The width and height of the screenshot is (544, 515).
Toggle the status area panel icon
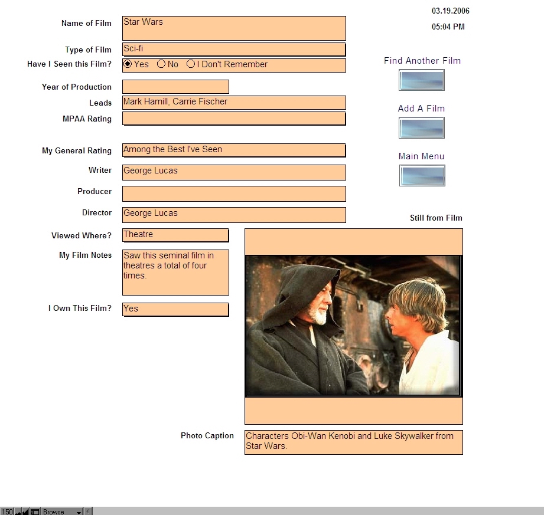pyautogui.click(x=35, y=511)
